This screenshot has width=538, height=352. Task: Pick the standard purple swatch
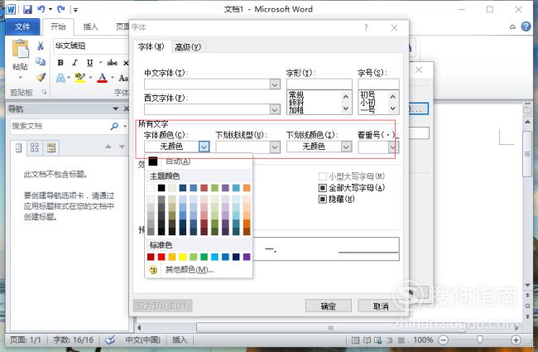[x=247, y=257]
